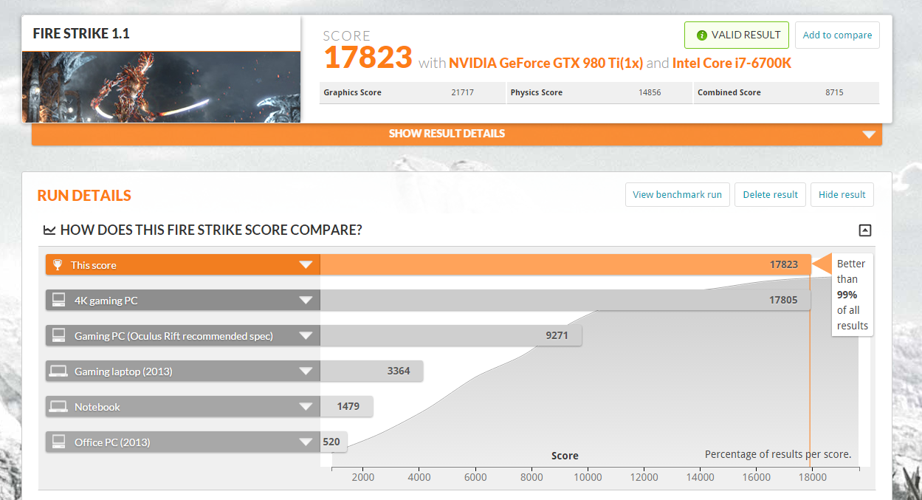Click the trophy icon beside This score

coord(58,265)
